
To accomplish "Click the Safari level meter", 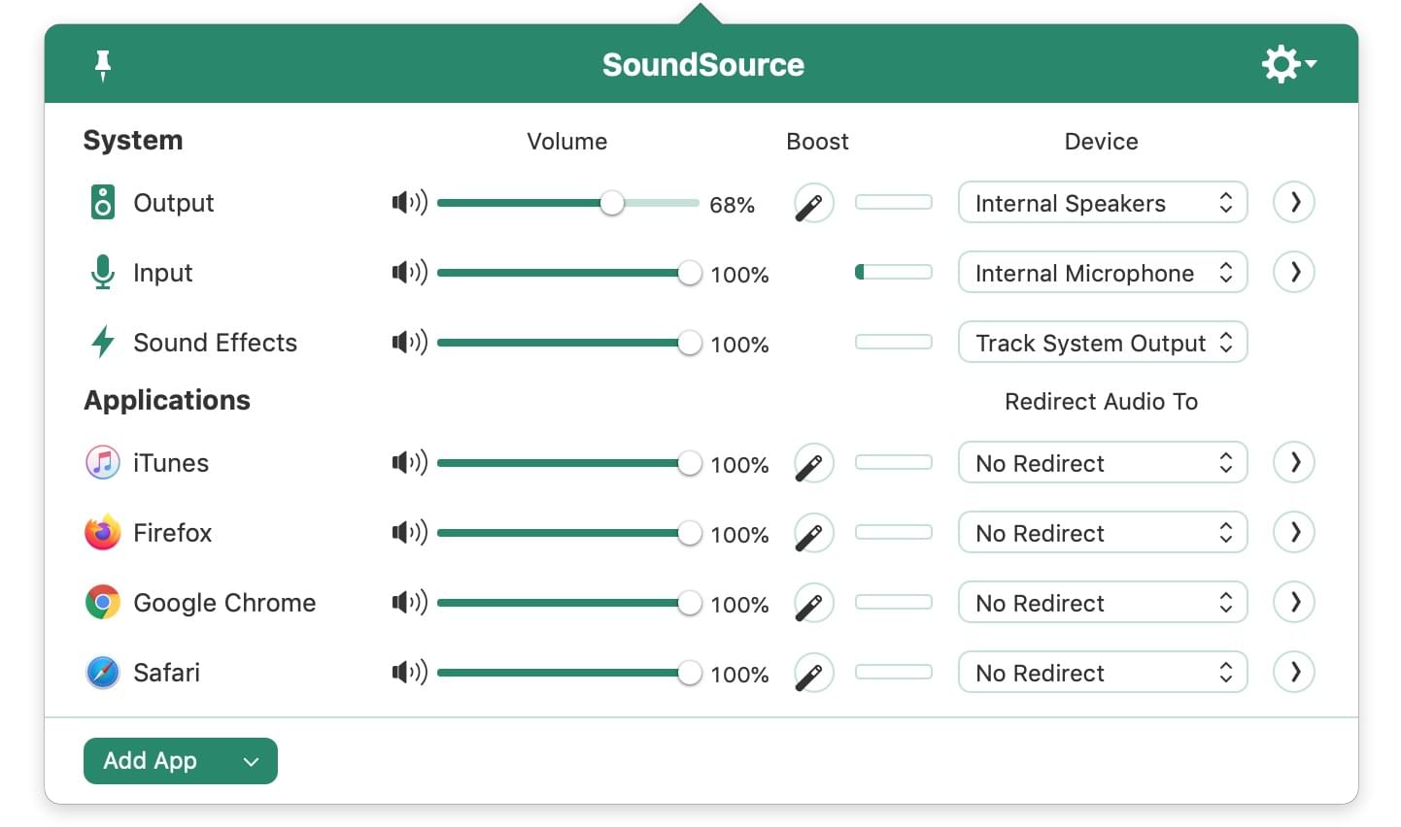I will tap(894, 672).
